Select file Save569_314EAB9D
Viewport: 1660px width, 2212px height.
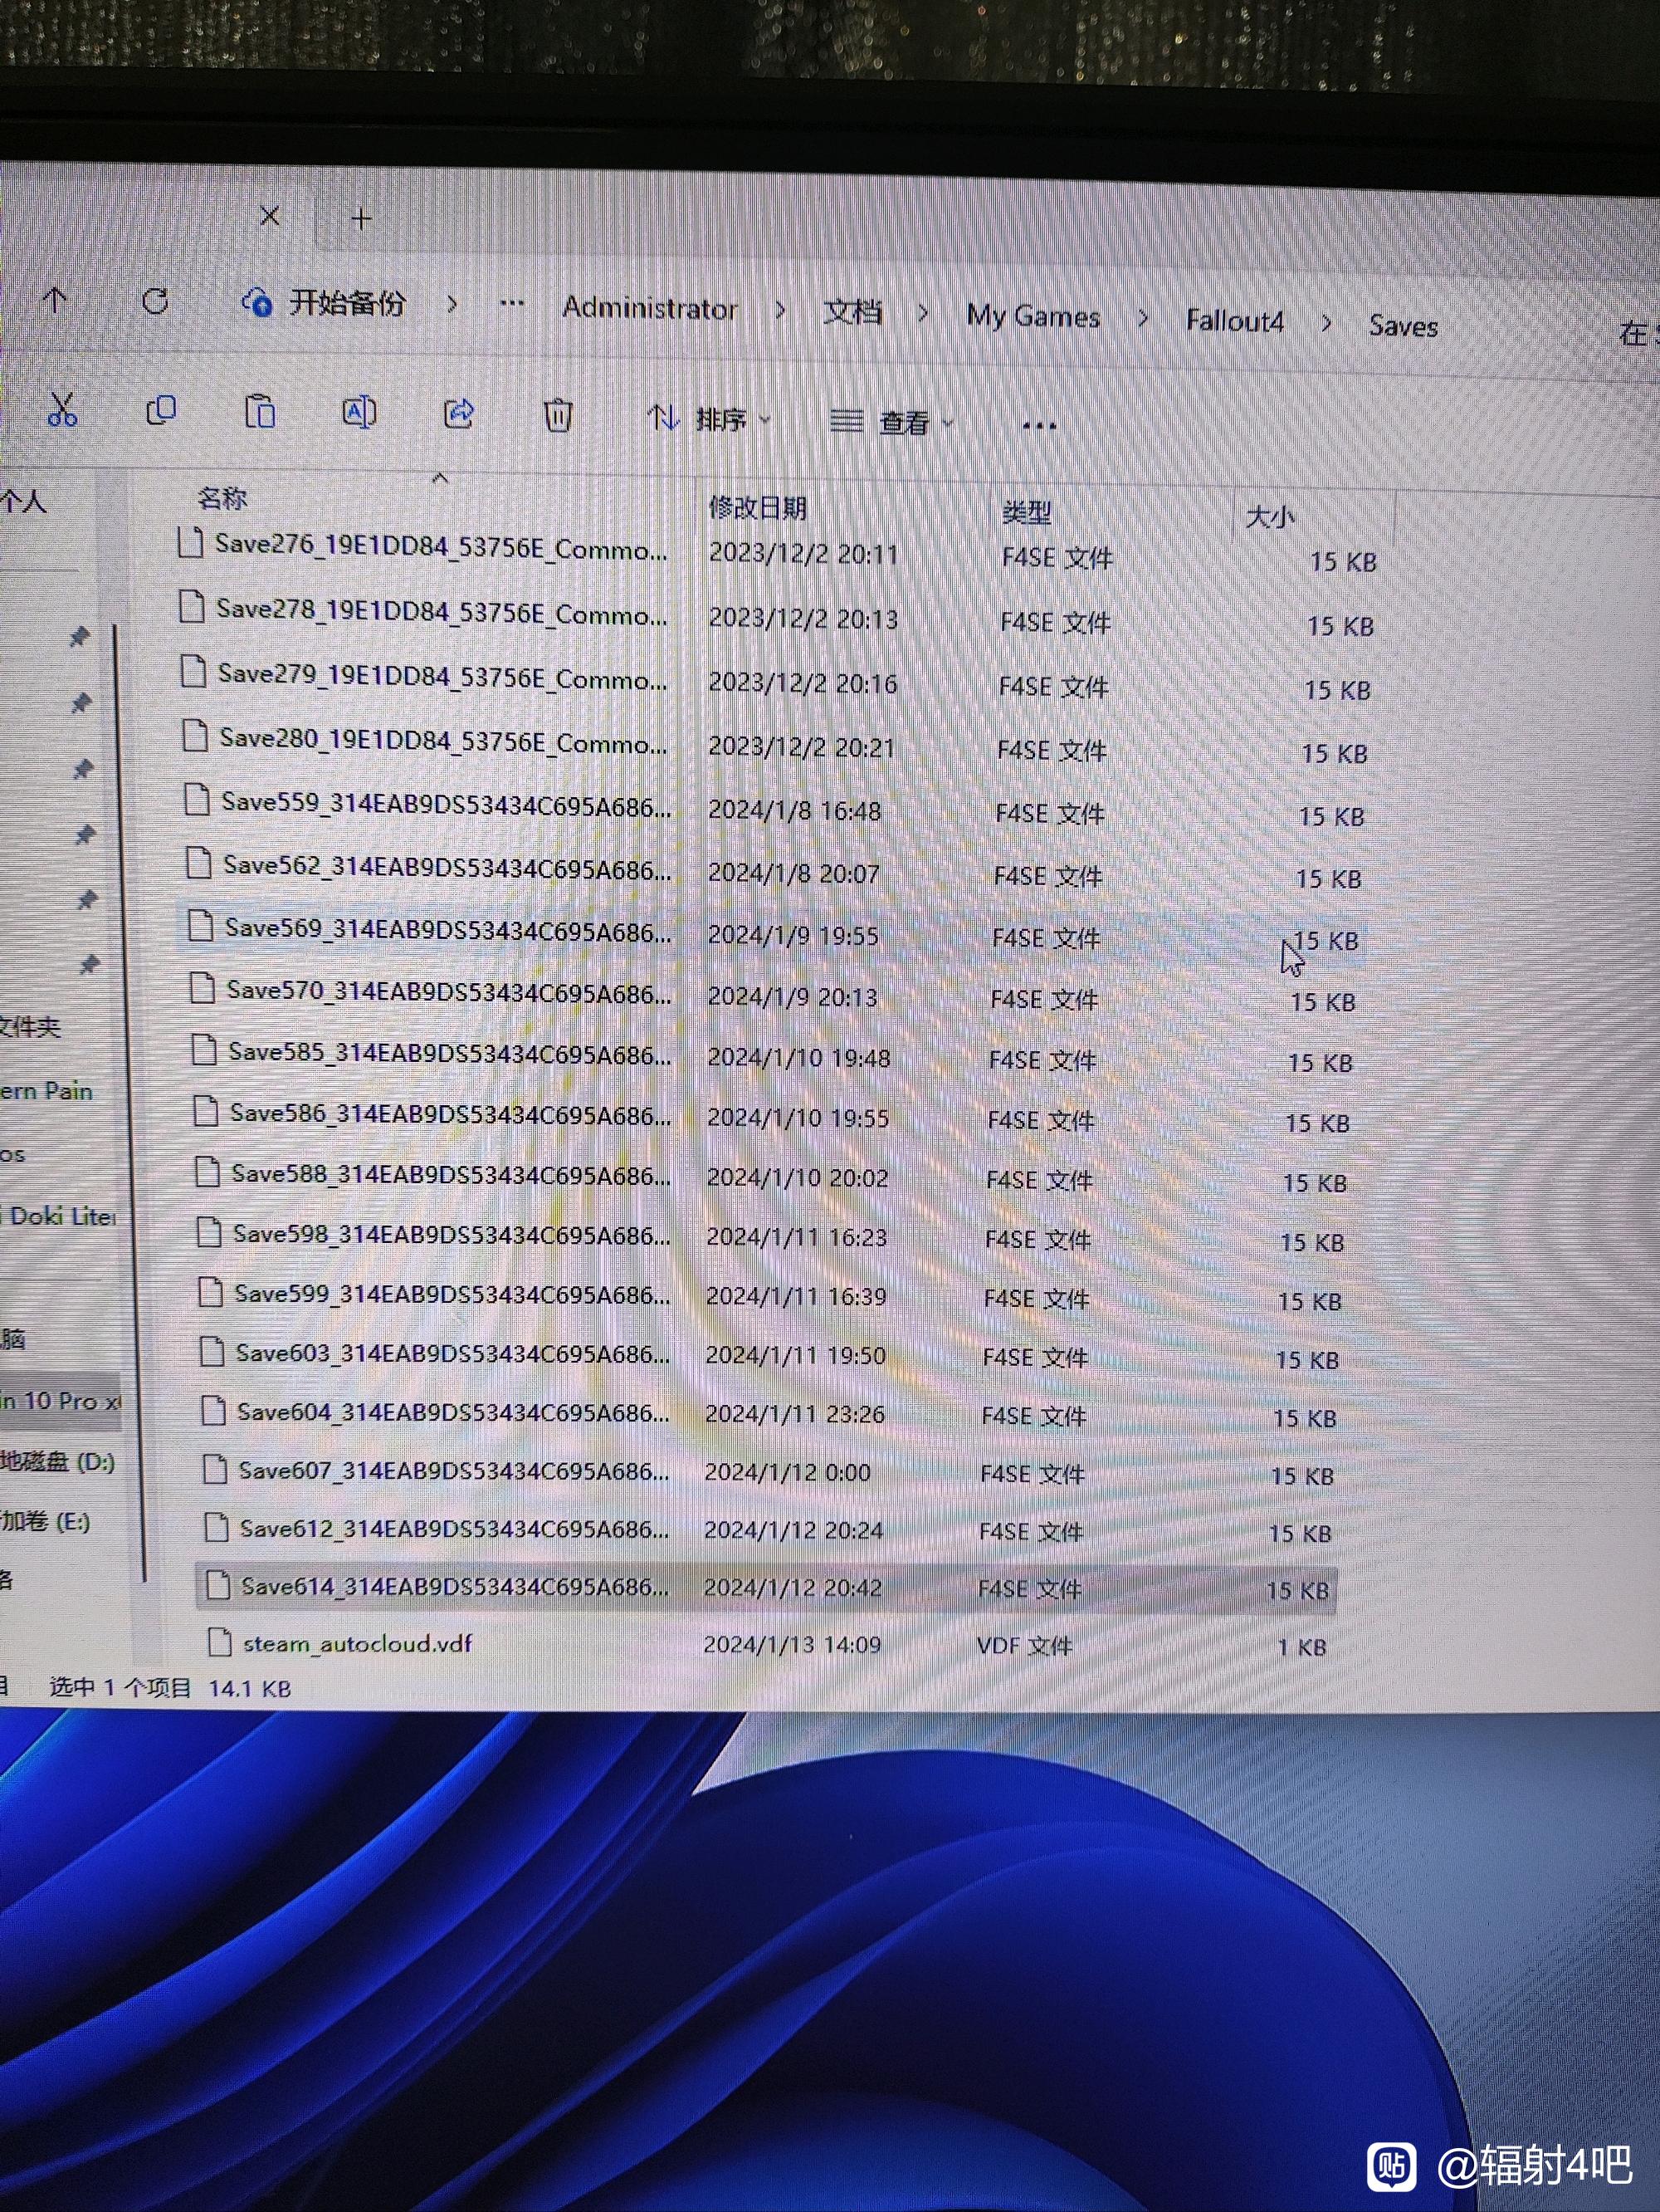pyautogui.click(x=447, y=929)
